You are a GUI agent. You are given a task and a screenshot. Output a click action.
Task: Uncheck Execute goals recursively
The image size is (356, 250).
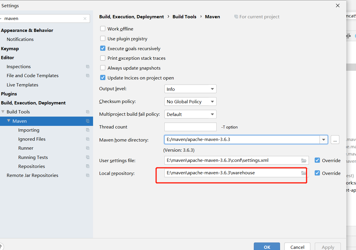click(103, 48)
